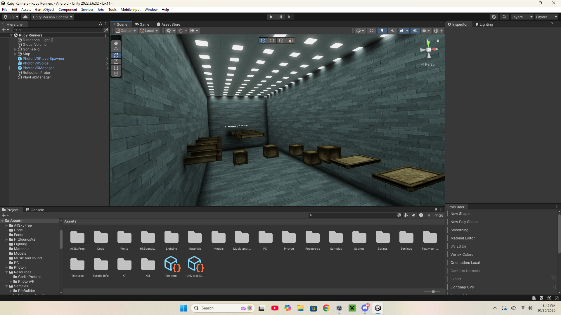Toggle scene lighting lightbulb button
561x315 pixels.
click(x=382, y=31)
